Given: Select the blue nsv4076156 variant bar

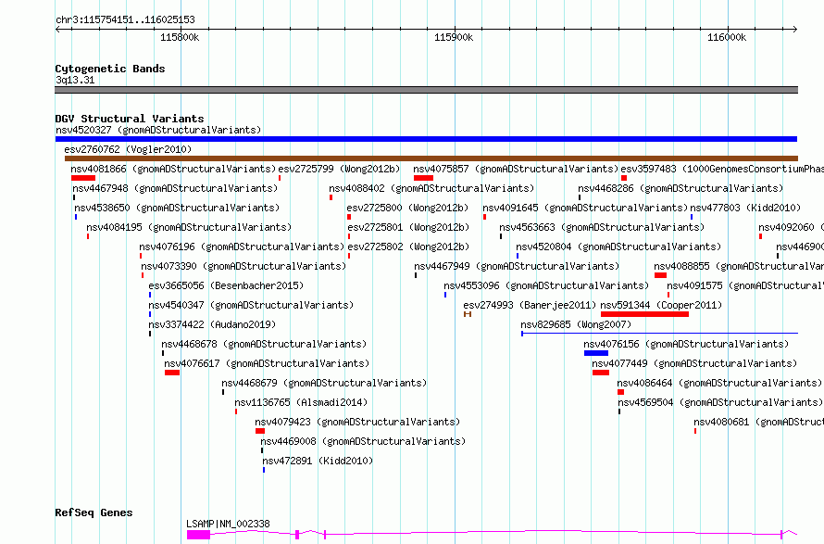Looking at the screenshot, I should [x=596, y=353].
